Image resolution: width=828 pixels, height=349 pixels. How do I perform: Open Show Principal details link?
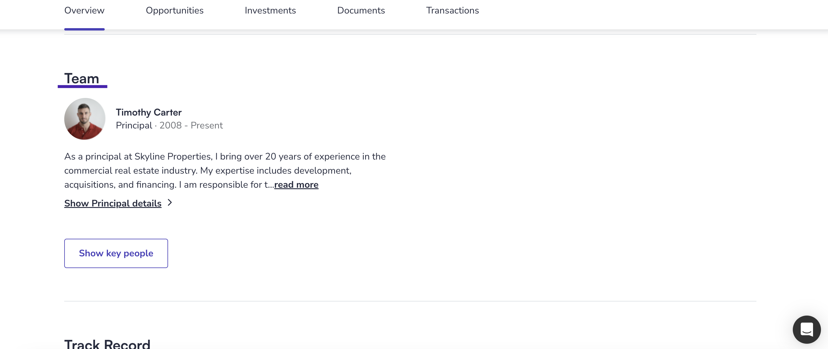click(113, 204)
